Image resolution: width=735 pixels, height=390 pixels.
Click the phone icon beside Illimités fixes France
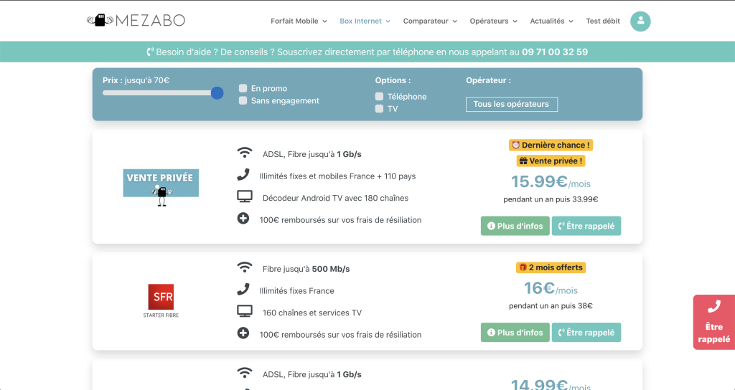pyautogui.click(x=244, y=290)
